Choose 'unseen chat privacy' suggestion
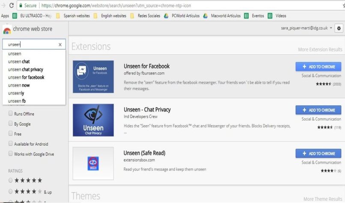This screenshot has width=345, height=203. (26, 69)
